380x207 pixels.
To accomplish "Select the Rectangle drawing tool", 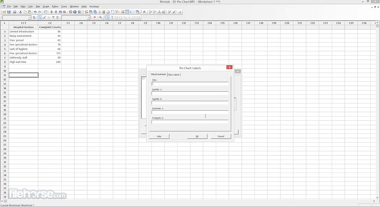I will tap(116, 17).
